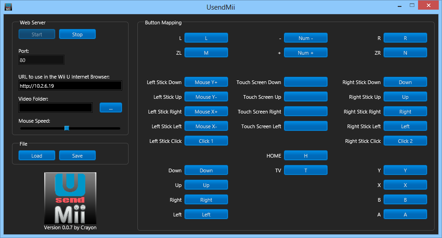Change the L button mapping
The image size is (442, 238).
206,38
